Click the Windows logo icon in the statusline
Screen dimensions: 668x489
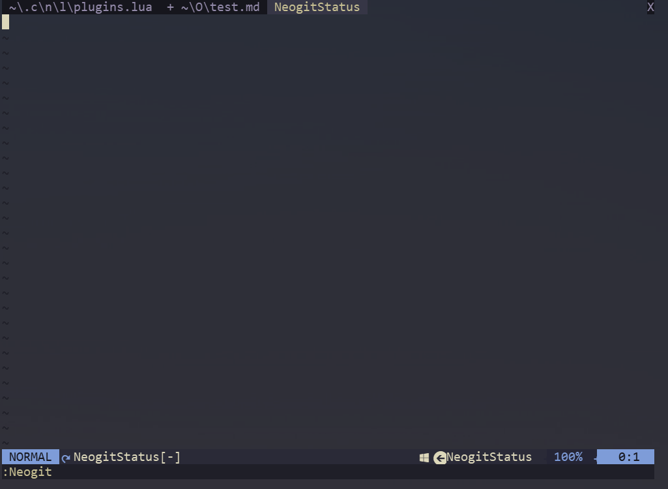click(424, 456)
